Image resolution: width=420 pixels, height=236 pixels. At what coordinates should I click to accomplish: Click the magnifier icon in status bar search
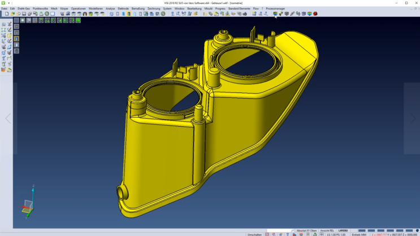[292, 230]
